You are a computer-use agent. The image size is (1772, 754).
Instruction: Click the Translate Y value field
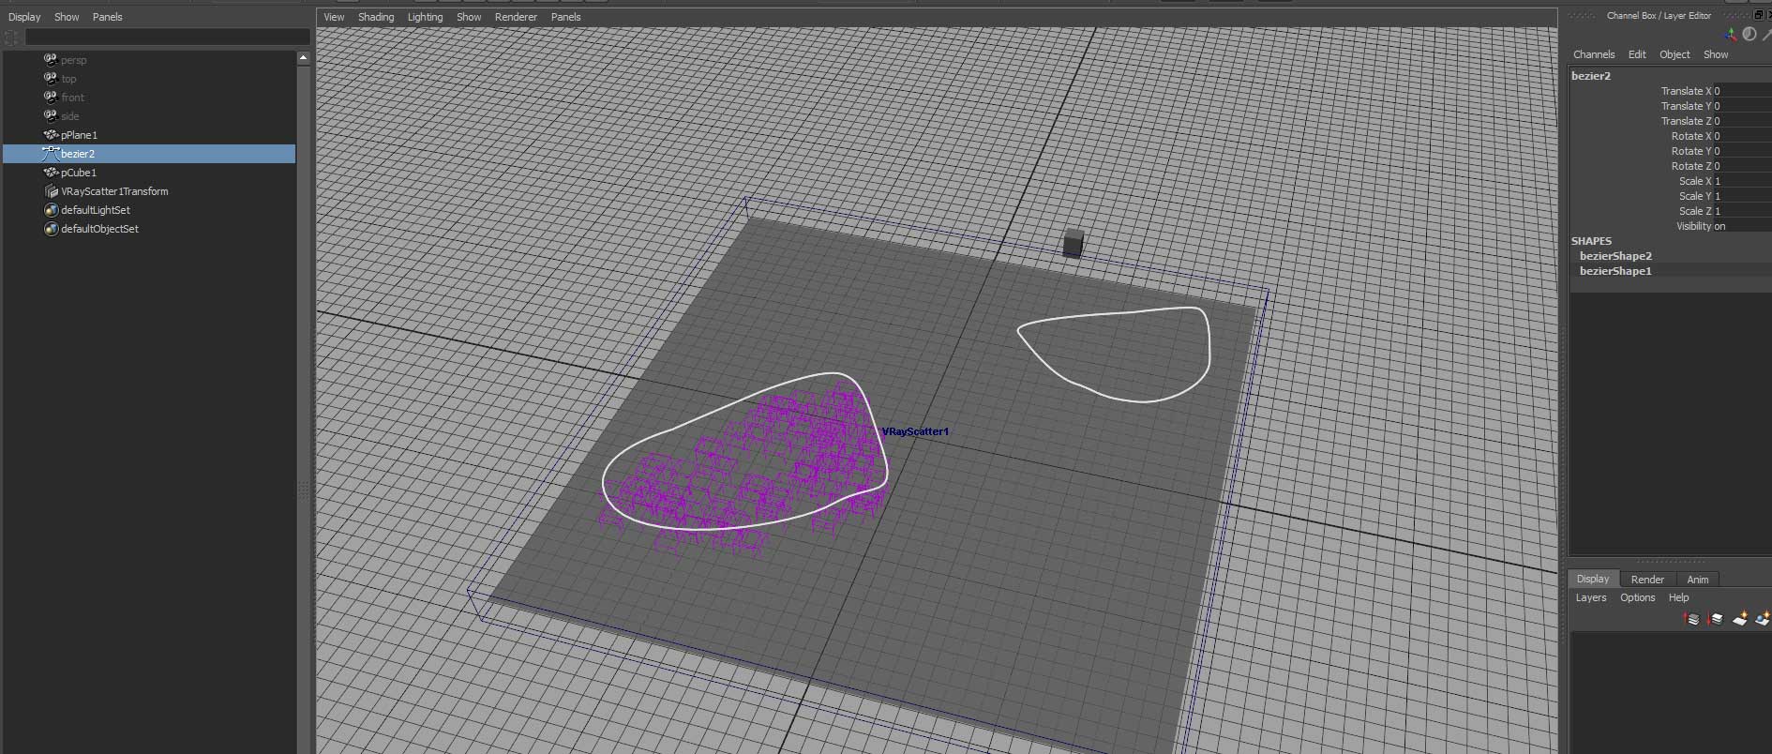coord(1742,106)
